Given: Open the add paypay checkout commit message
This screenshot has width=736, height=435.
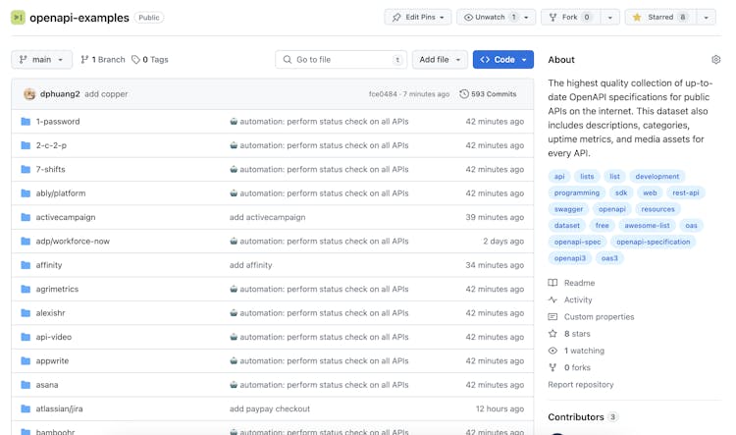Looking at the screenshot, I should click(x=270, y=409).
